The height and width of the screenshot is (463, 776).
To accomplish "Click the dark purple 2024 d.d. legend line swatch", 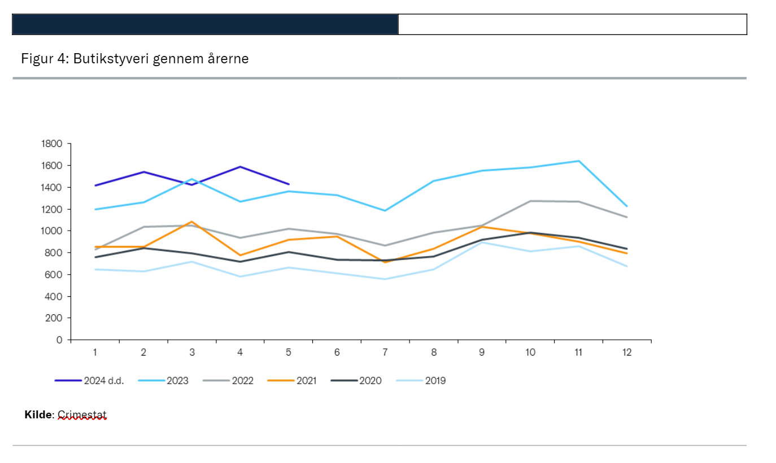I will click(68, 380).
